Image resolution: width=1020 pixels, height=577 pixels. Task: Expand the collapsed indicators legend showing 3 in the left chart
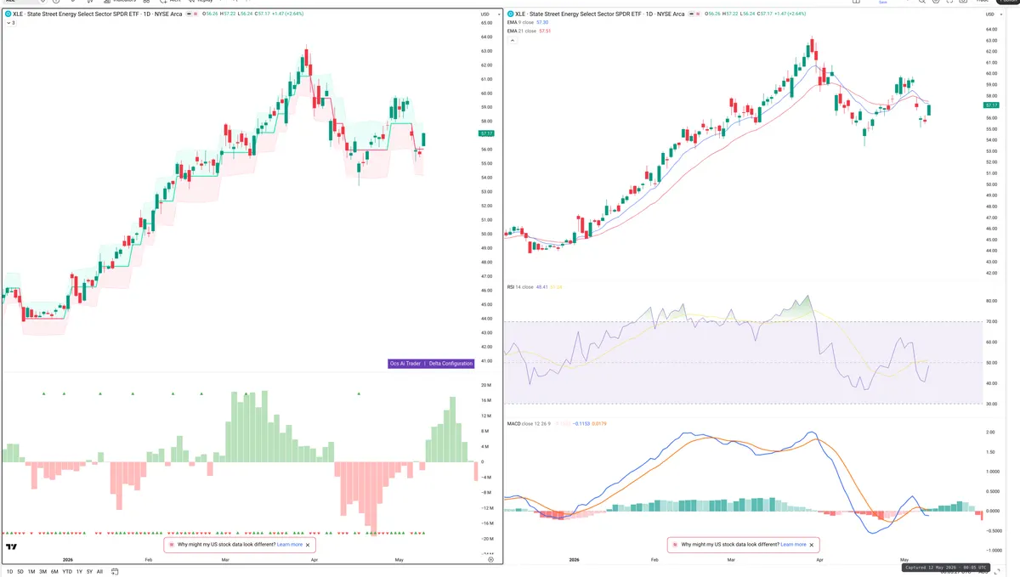coord(10,23)
